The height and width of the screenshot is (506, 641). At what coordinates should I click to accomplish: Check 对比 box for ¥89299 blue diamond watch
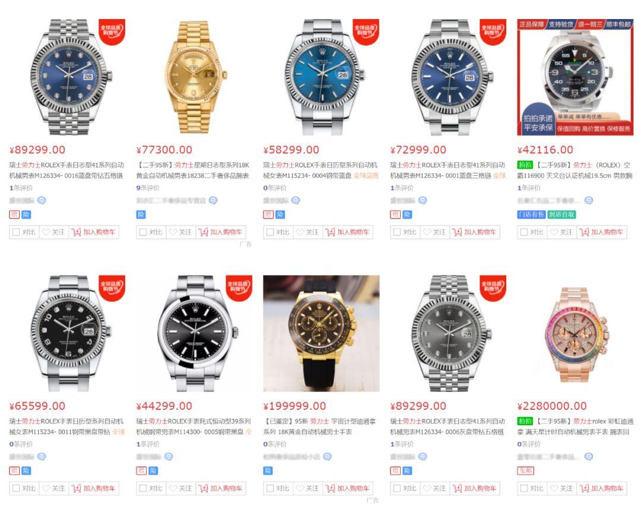[16, 232]
